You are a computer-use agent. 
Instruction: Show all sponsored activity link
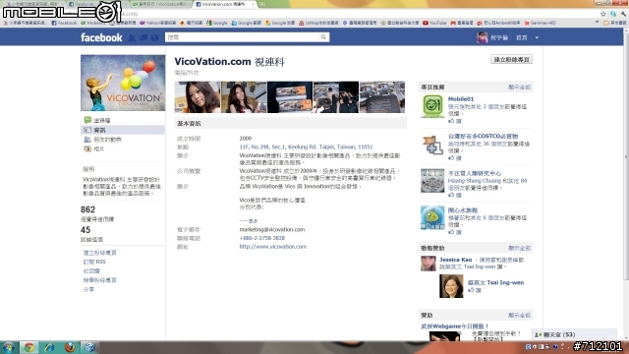[520, 248]
